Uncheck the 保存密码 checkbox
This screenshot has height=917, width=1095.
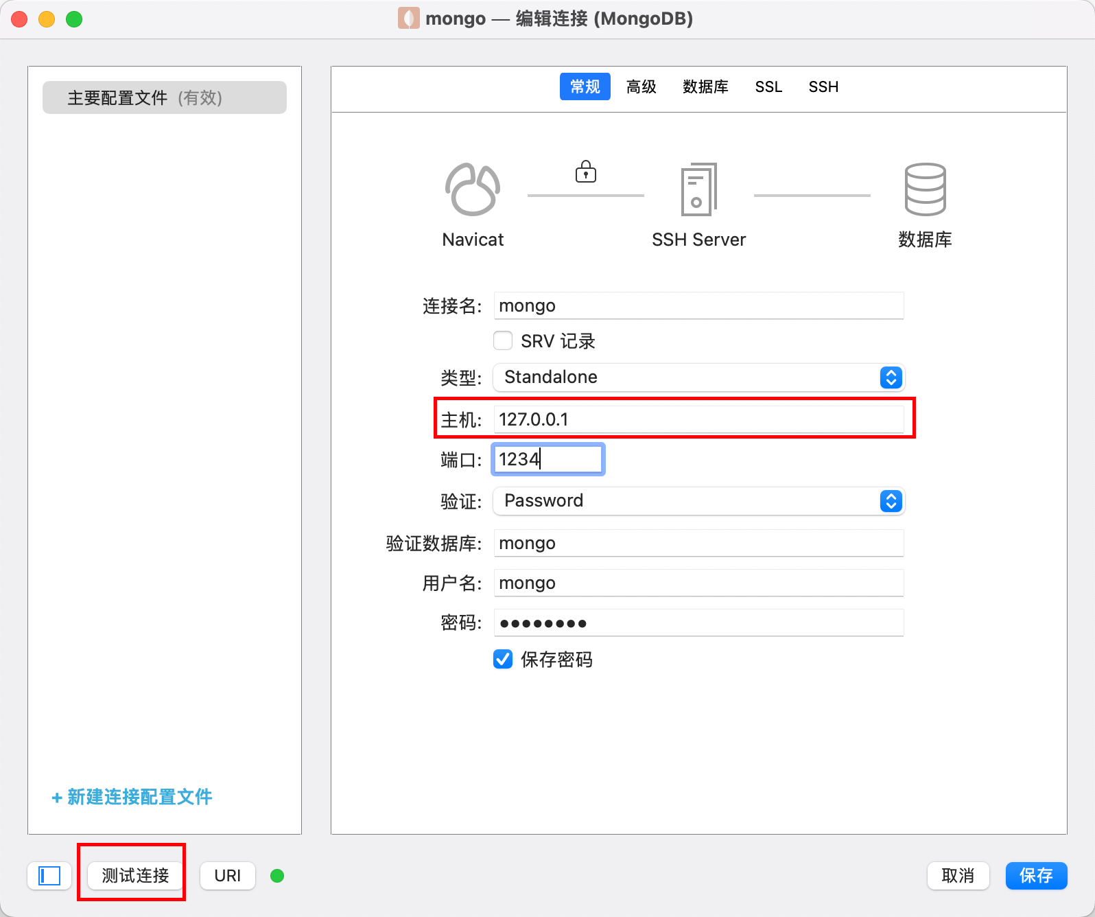pyautogui.click(x=503, y=660)
